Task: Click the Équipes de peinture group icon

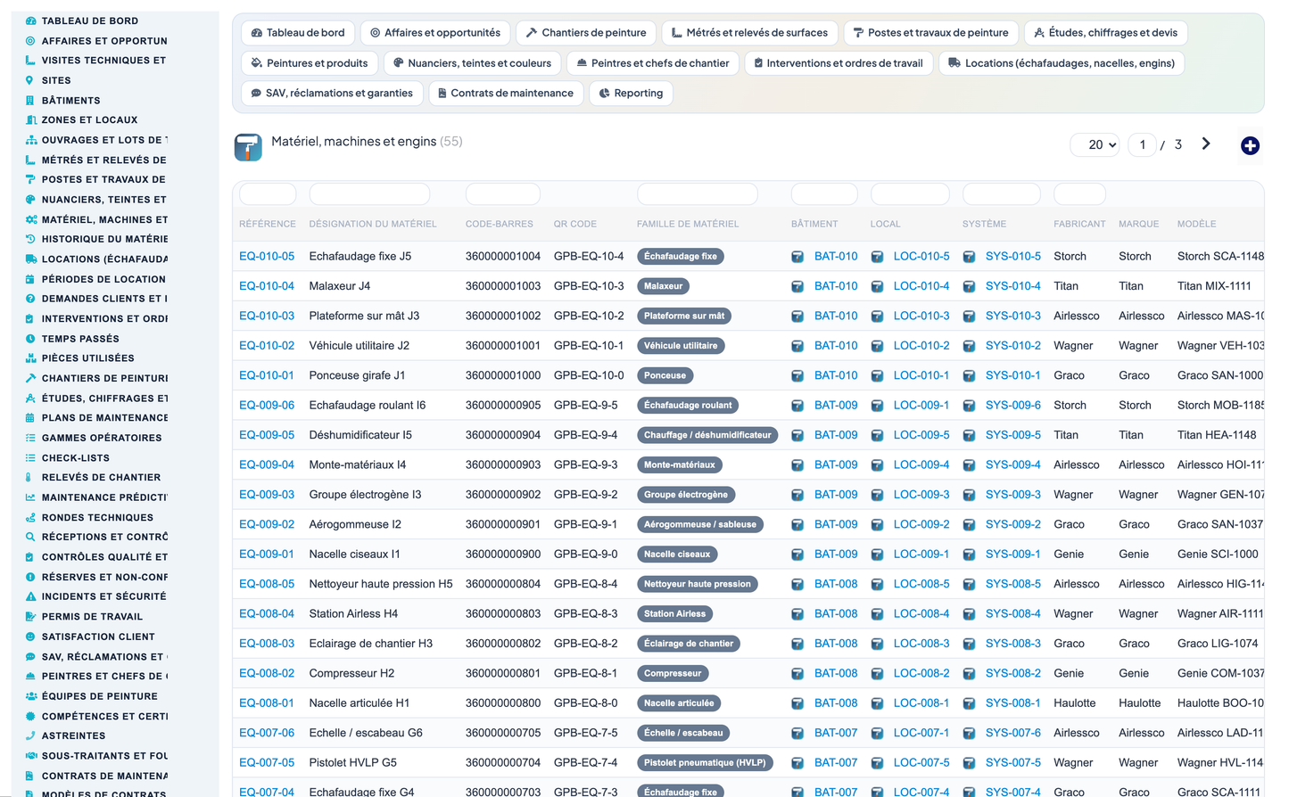Action: coord(30,696)
